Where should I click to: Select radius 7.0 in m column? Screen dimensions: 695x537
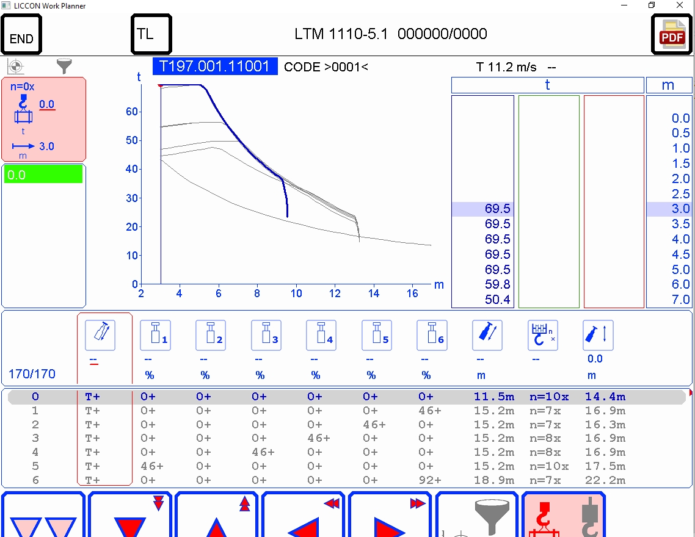click(680, 300)
